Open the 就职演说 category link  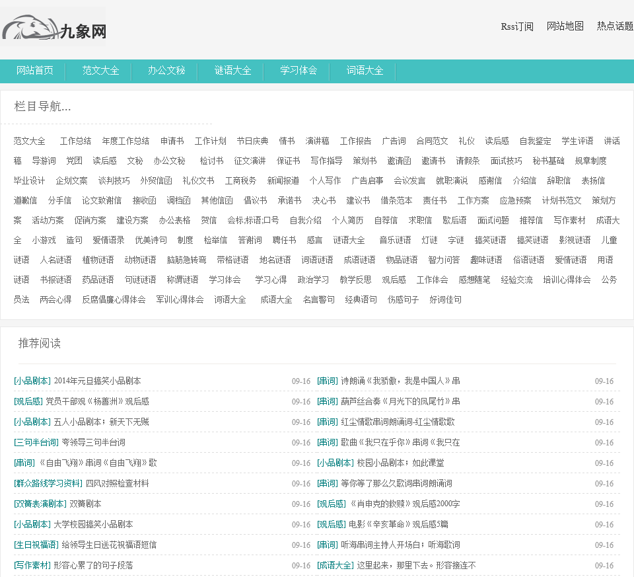[x=452, y=180]
